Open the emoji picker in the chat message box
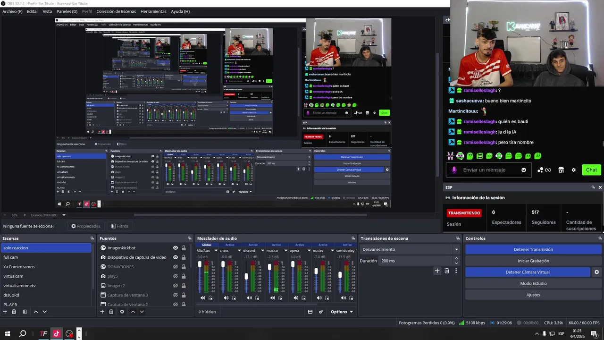 coord(524,170)
